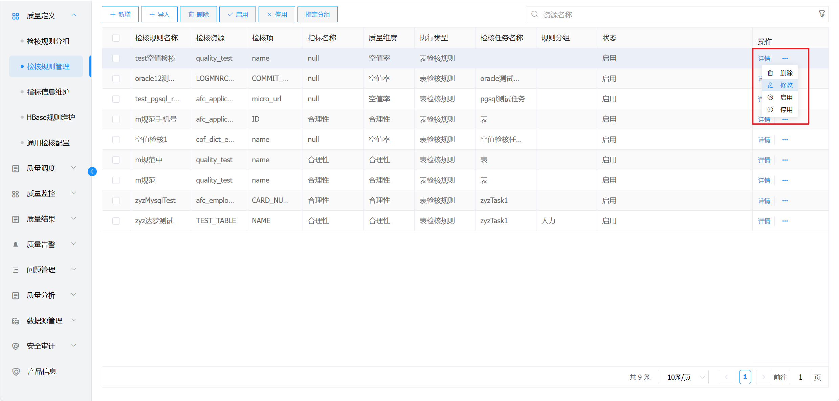Open ellipsis menu for 空值检核1 row

(x=785, y=140)
